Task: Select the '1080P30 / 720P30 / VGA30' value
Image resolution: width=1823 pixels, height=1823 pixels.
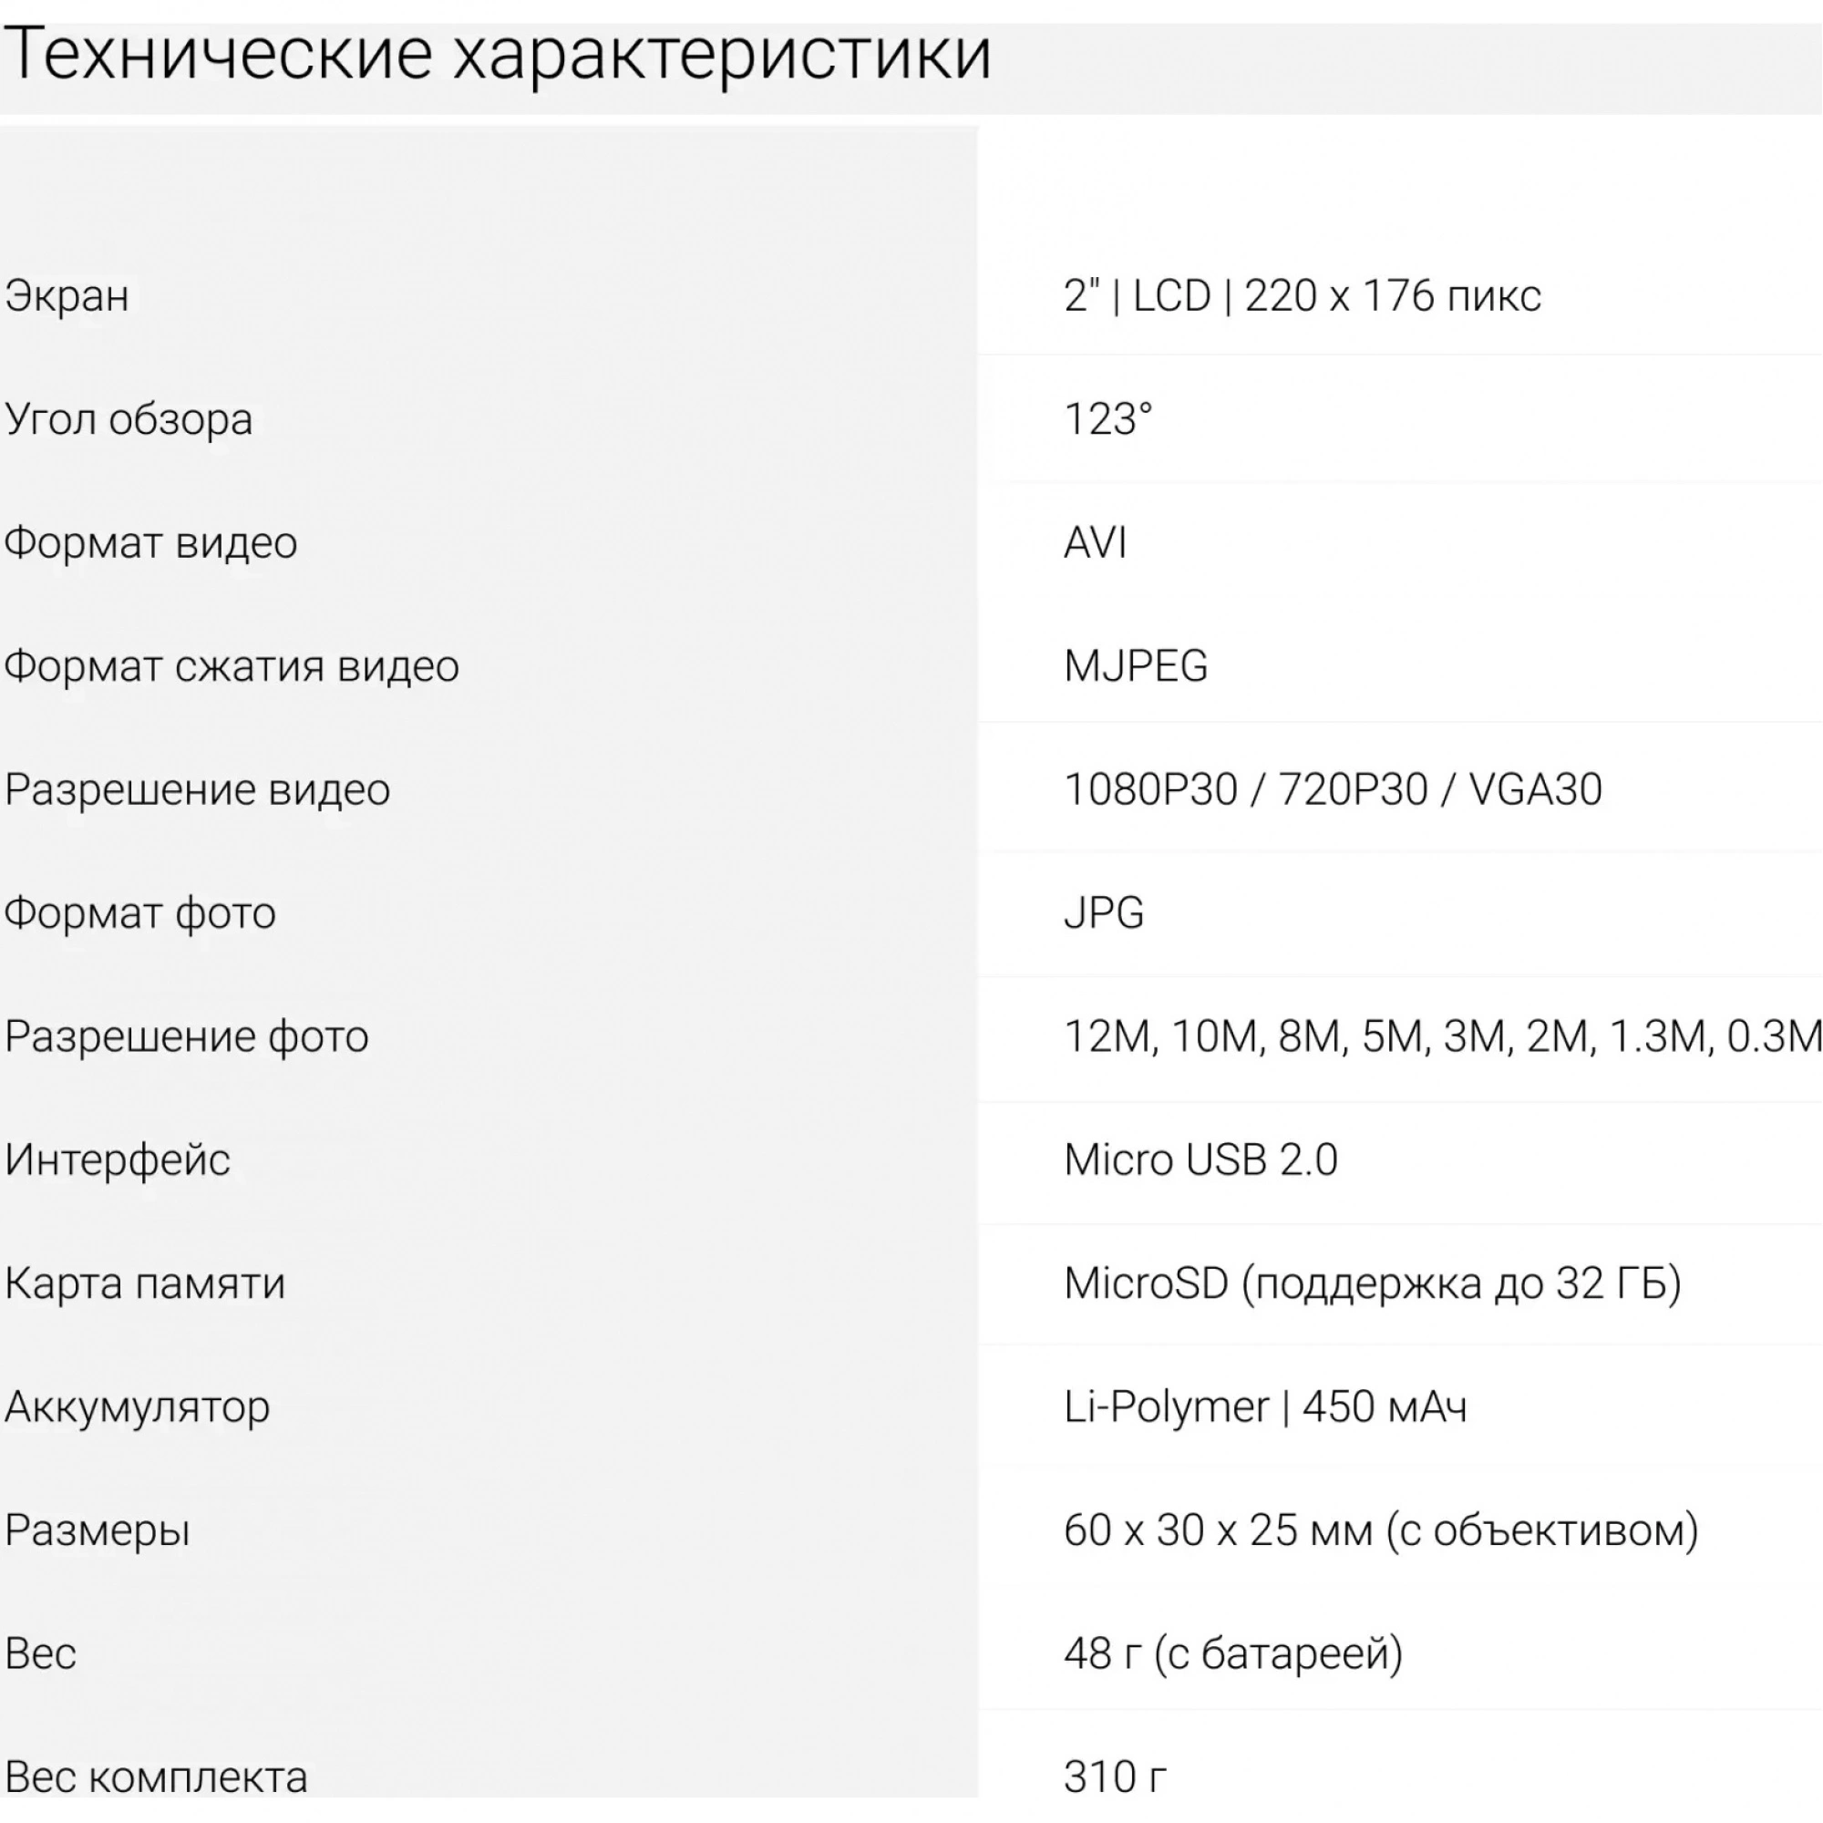Action: (1333, 789)
